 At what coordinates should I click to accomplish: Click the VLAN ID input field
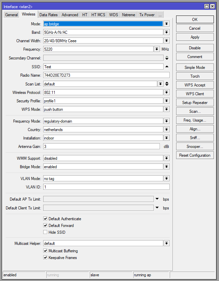coord(106,187)
